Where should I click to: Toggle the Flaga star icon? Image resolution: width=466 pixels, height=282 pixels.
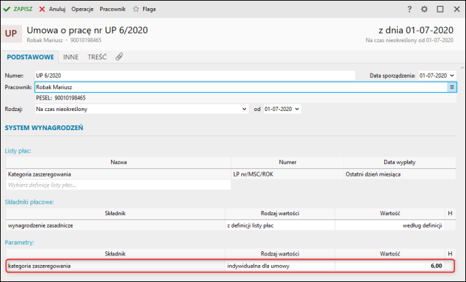tap(136, 9)
